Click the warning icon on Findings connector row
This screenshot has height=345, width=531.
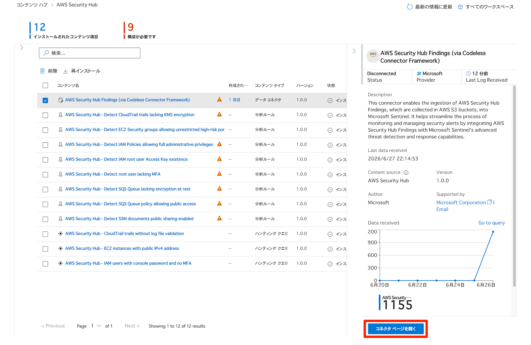pyautogui.click(x=219, y=100)
